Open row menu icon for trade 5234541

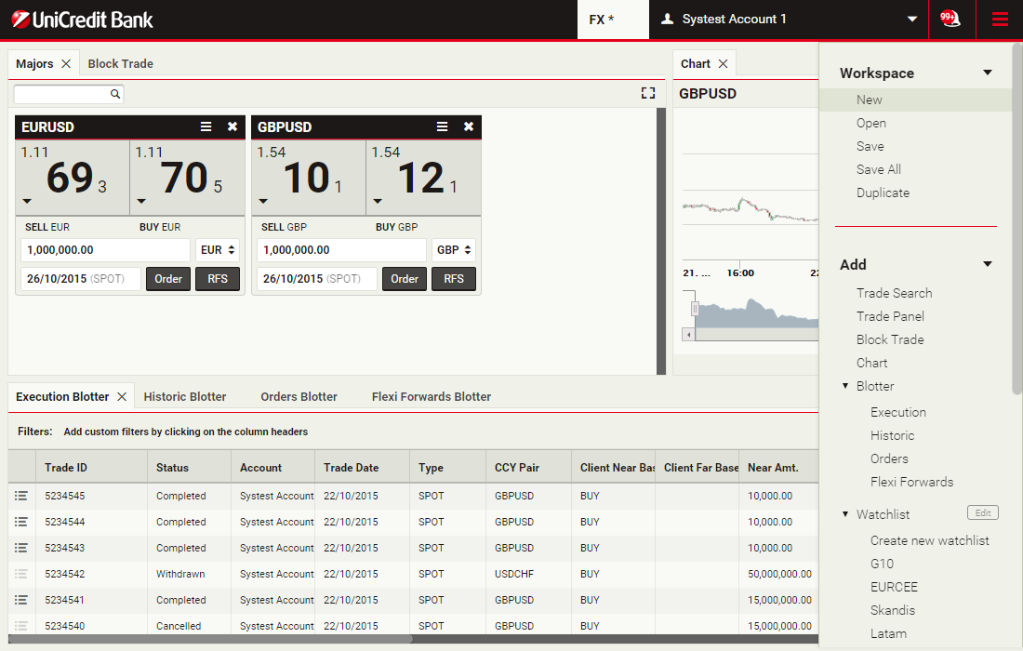tap(21, 600)
